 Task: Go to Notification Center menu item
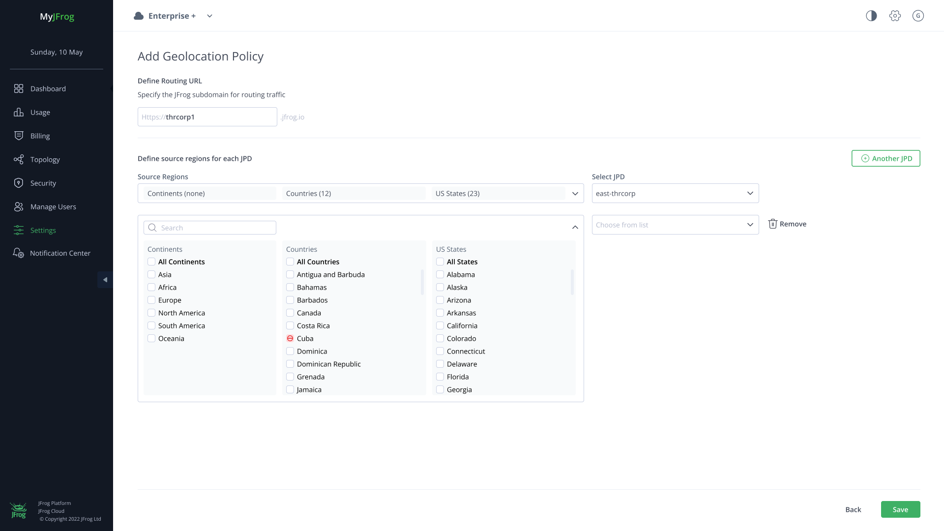60,253
